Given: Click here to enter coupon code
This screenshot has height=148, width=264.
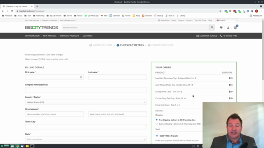Looking at the screenshot, I should [x=54, y=59].
